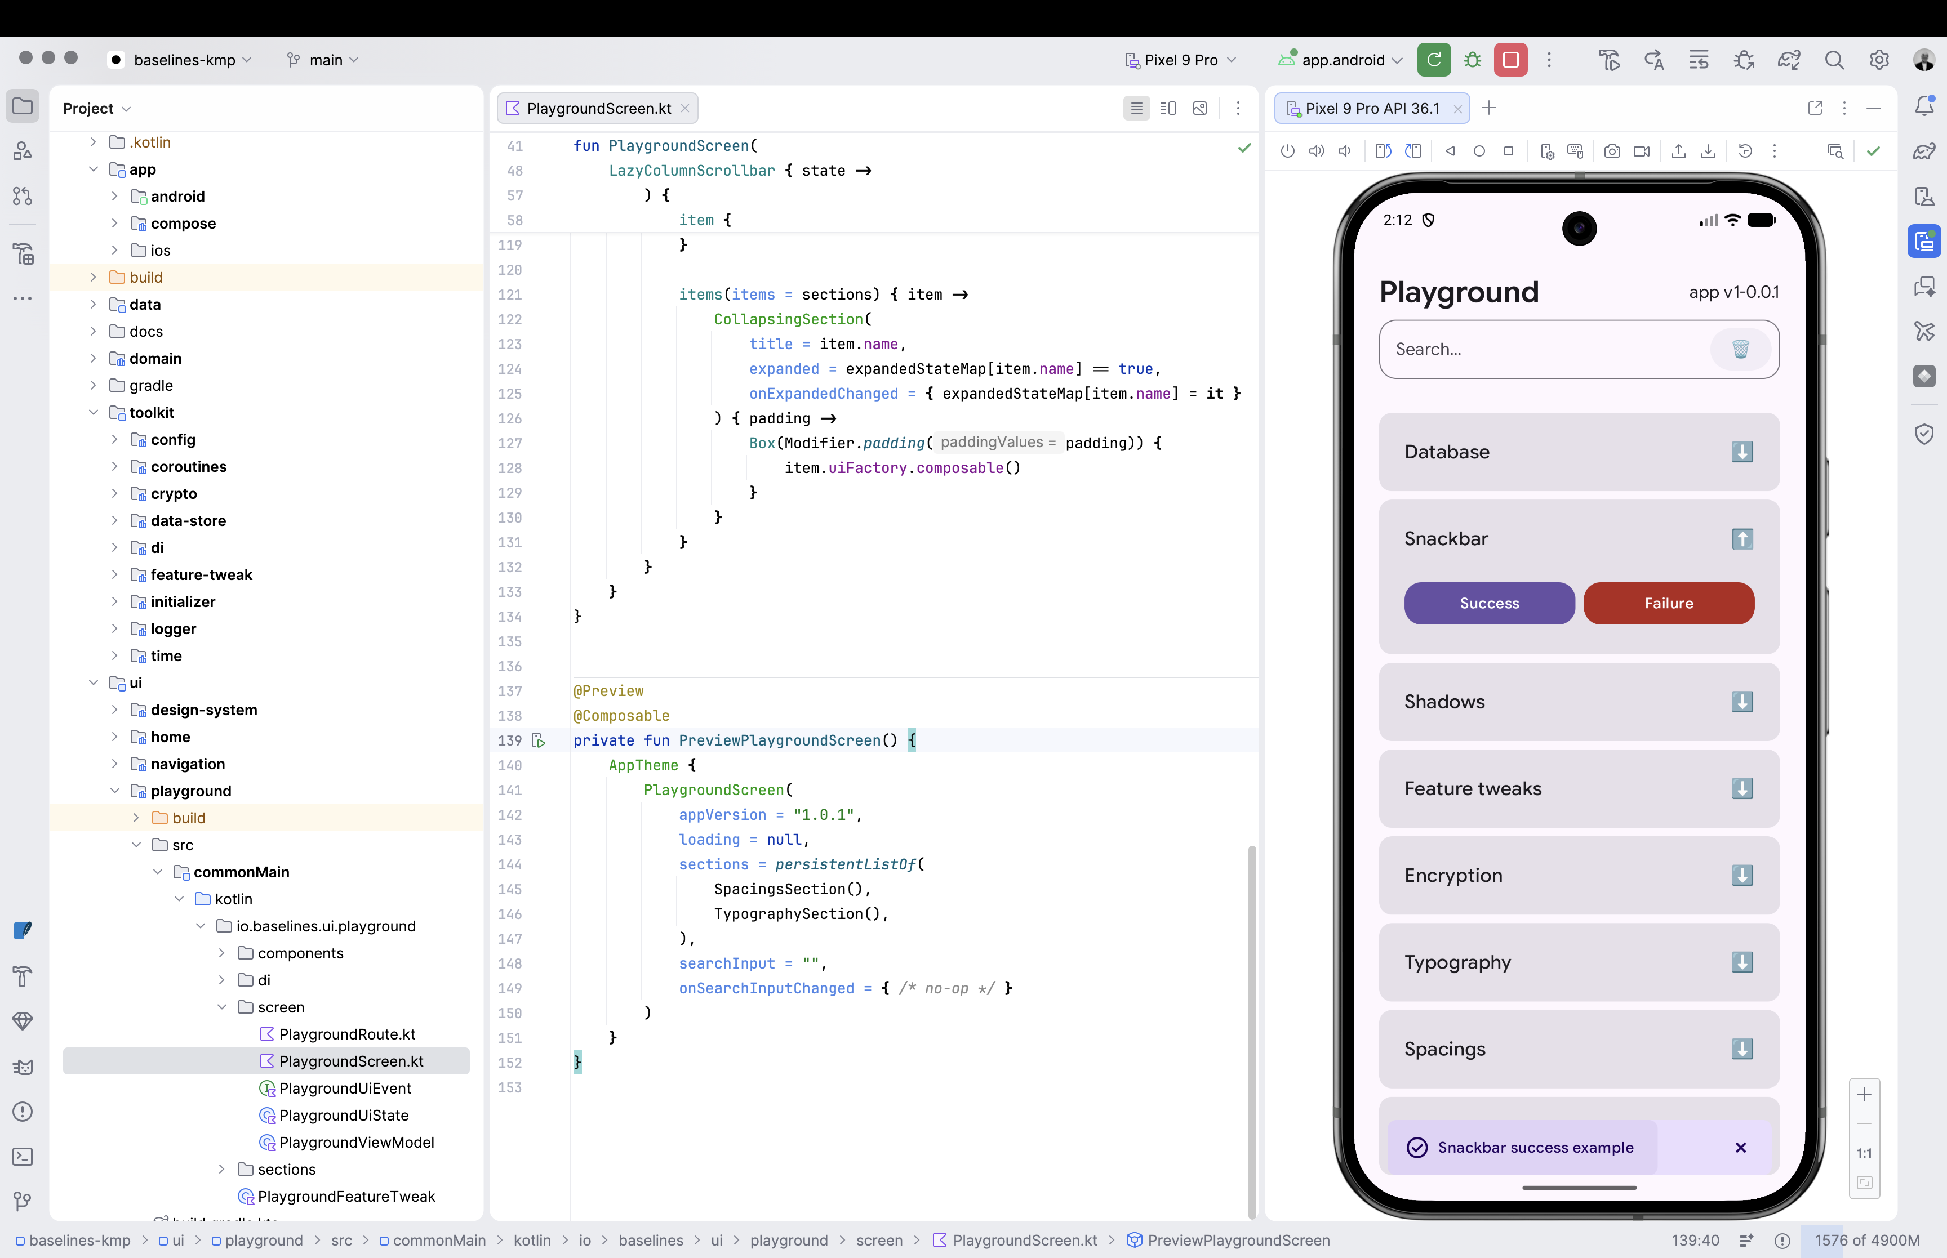Click the Failure button in the app

coord(1668,603)
